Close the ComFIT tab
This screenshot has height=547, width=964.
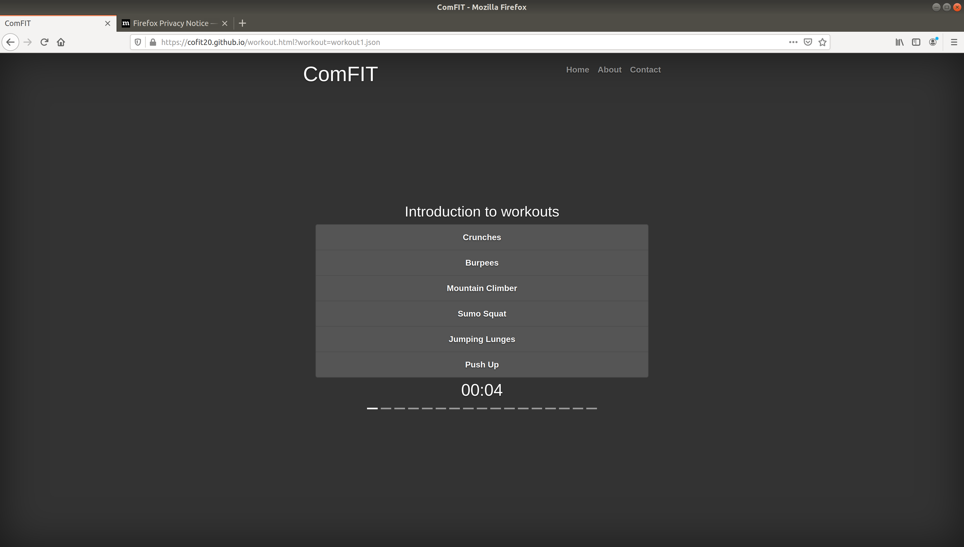[107, 23]
